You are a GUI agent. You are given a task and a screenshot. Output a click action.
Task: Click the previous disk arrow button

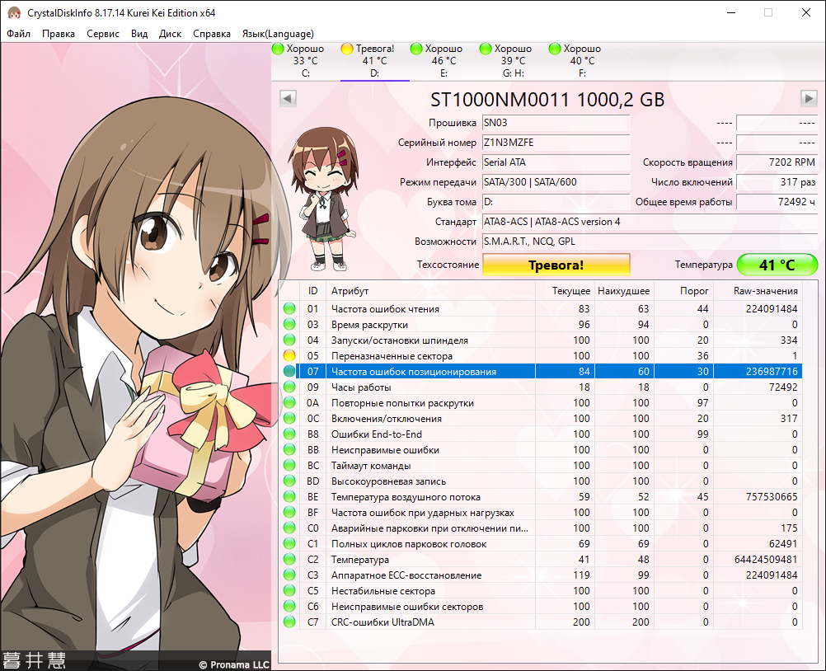(288, 98)
